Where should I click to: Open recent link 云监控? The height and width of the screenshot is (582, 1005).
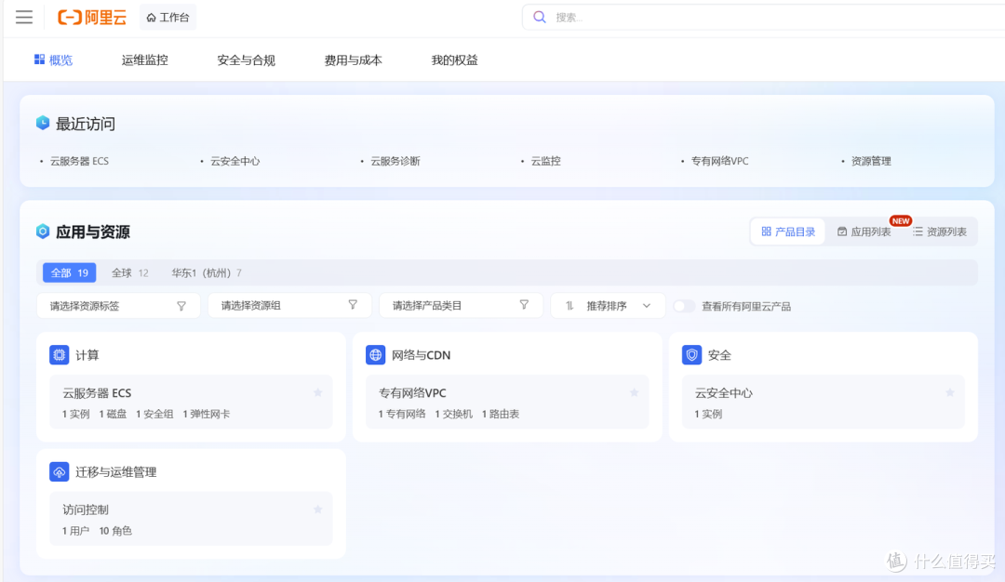tap(545, 162)
